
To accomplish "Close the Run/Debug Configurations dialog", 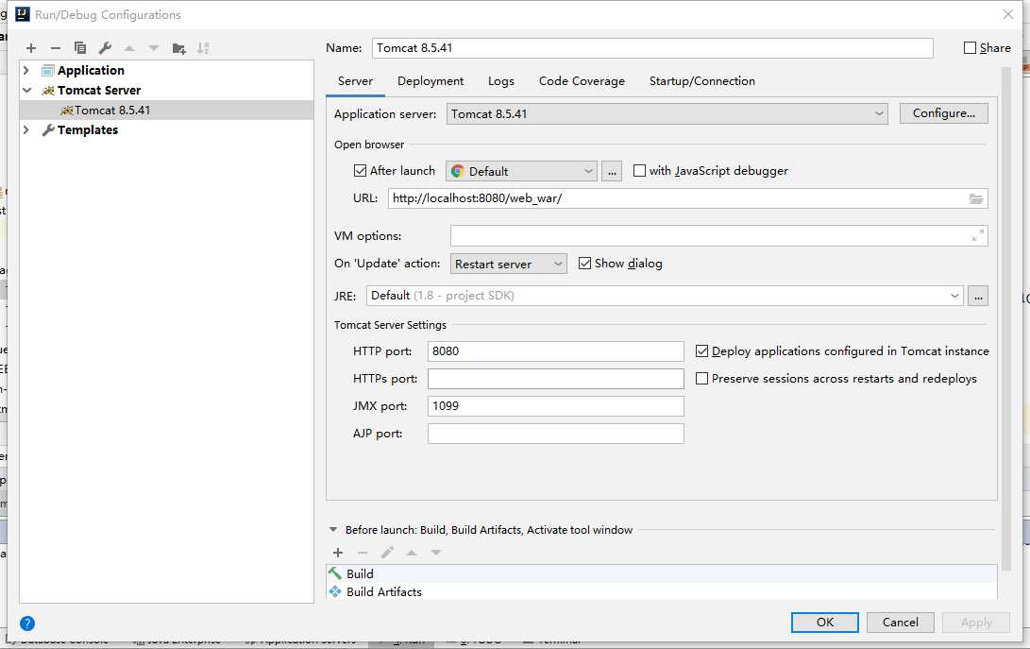I will pyautogui.click(x=1007, y=14).
